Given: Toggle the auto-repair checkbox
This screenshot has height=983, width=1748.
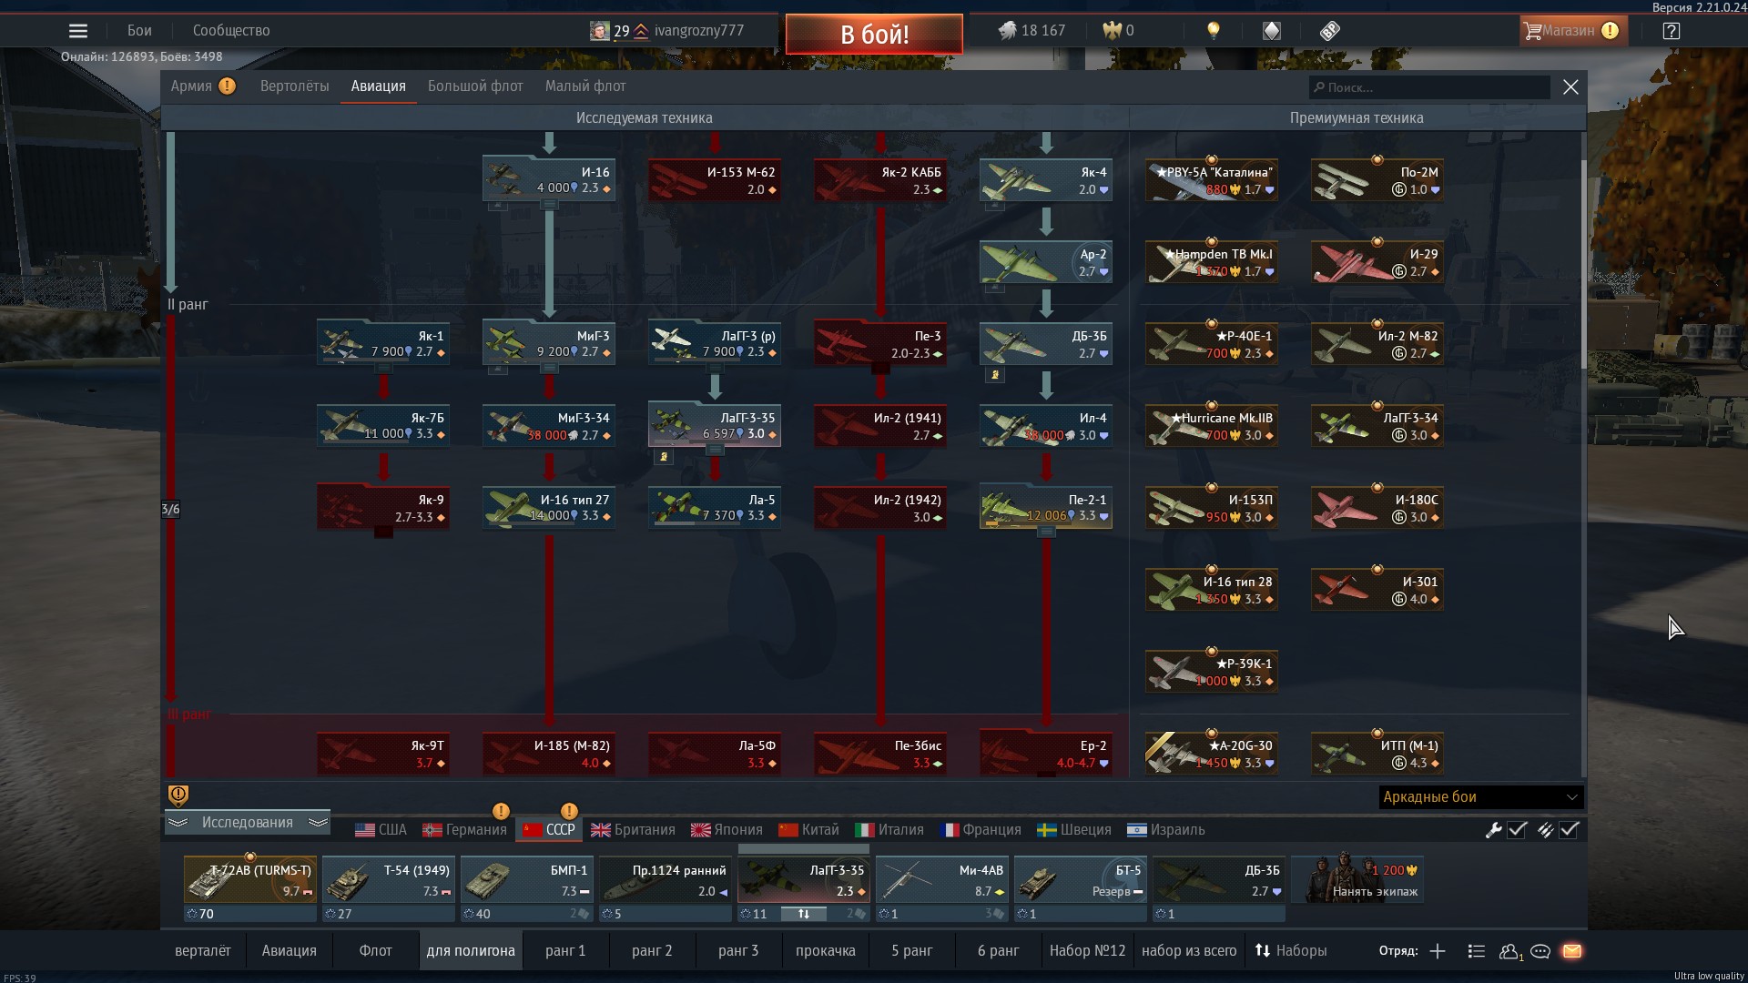Looking at the screenshot, I should 1518,830.
